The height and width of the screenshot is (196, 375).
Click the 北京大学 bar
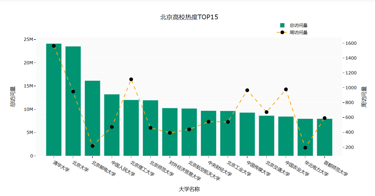[73, 101]
